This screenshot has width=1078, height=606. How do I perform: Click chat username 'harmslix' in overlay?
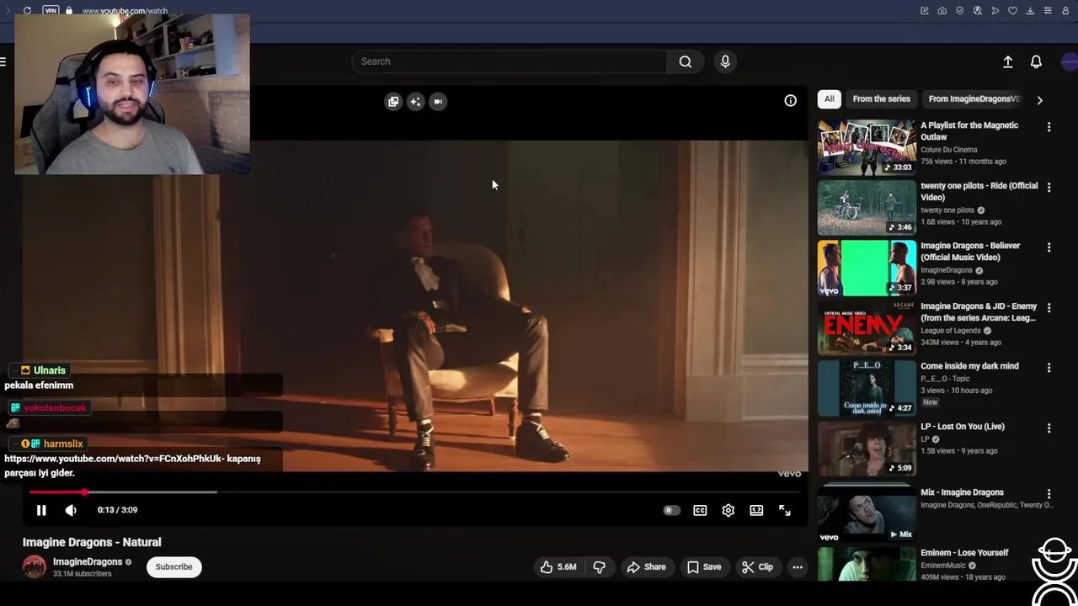tap(63, 444)
